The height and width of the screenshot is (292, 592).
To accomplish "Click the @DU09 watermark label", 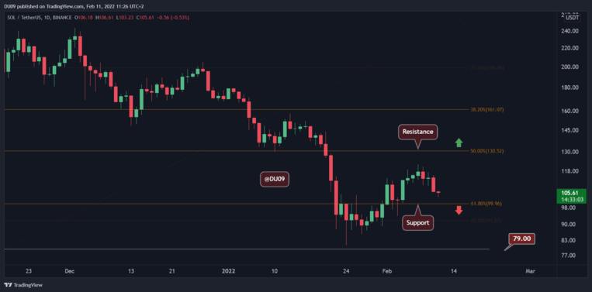I will coord(275,180).
